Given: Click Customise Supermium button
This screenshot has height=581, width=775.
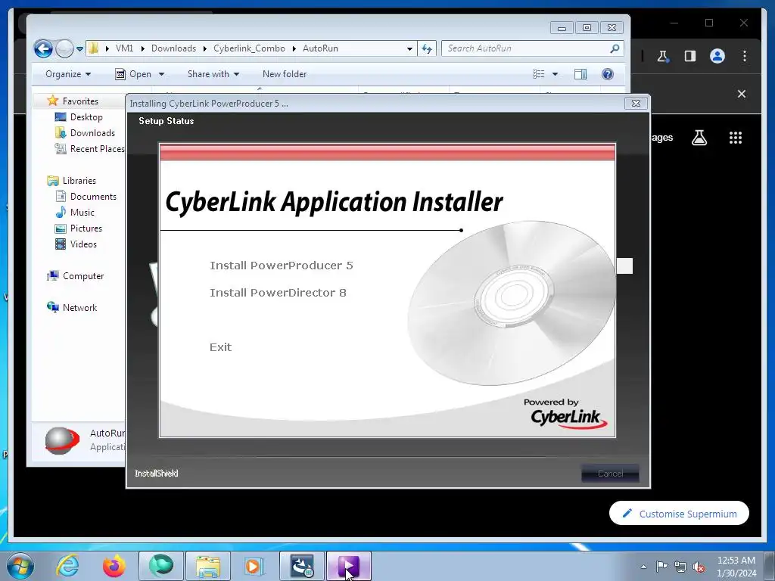Looking at the screenshot, I should coord(679,514).
